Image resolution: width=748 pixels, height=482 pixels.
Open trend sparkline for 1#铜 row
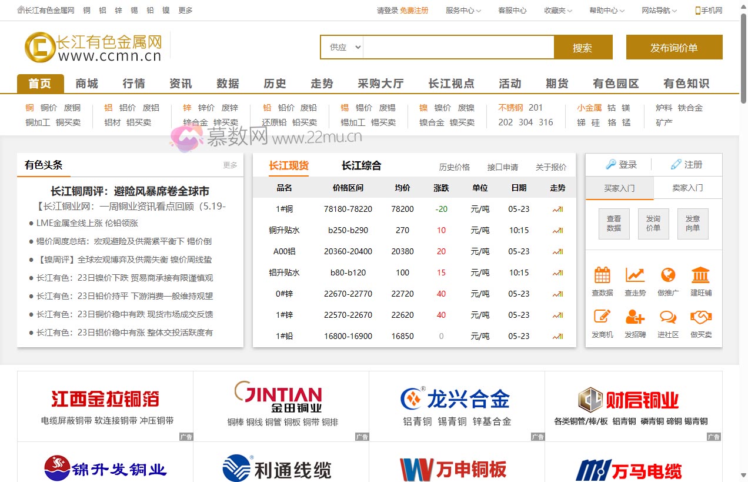556,209
